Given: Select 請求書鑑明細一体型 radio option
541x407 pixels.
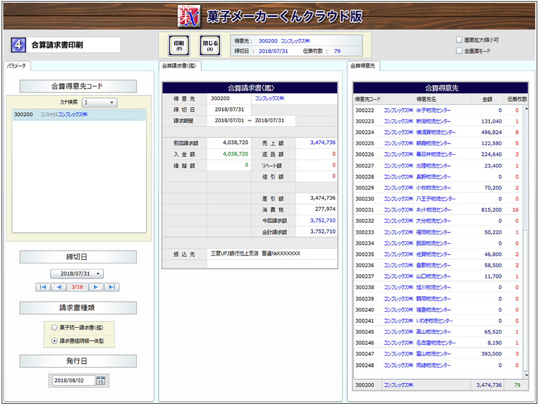Looking at the screenshot, I should [x=54, y=340].
